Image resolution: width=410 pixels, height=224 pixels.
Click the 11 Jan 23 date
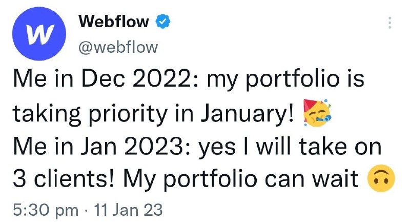(128, 210)
